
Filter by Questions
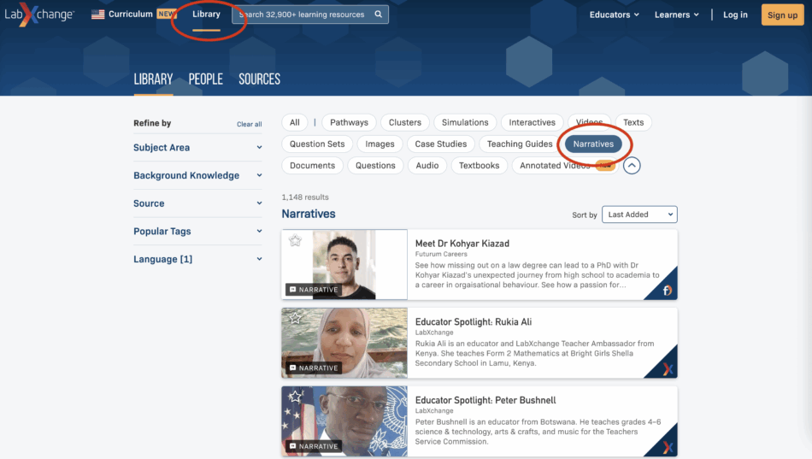pos(375,166)
